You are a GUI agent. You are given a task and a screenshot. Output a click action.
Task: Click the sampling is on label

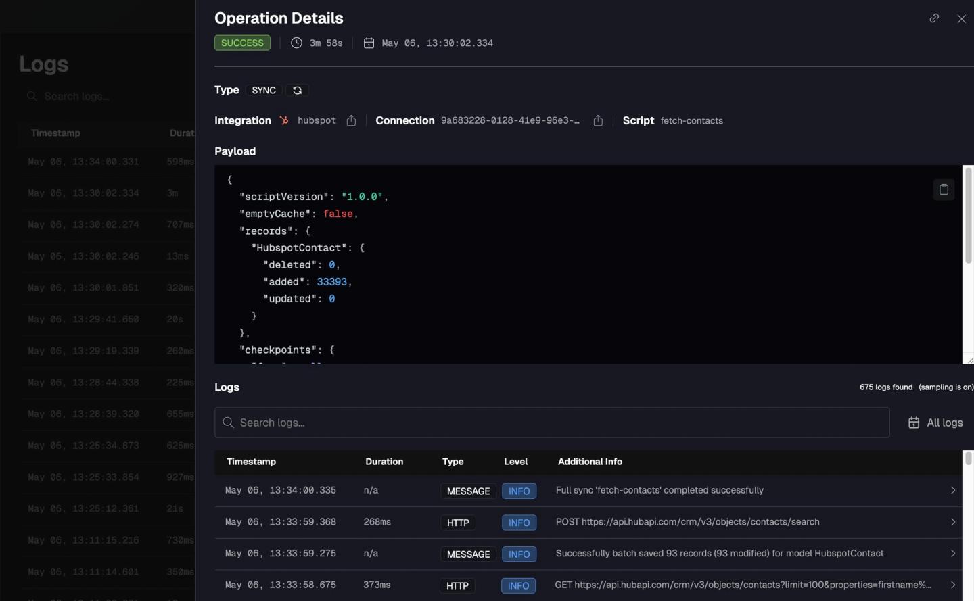(x=946, y=387)
